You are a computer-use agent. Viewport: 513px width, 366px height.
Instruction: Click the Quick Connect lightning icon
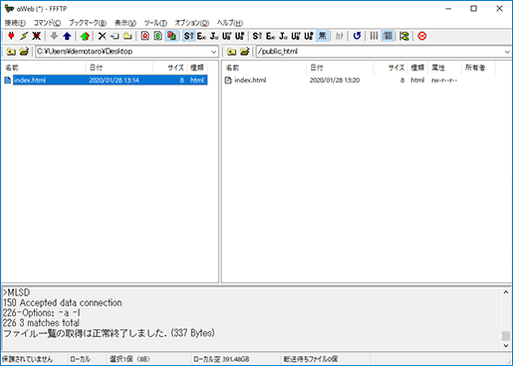pos(24,36)
